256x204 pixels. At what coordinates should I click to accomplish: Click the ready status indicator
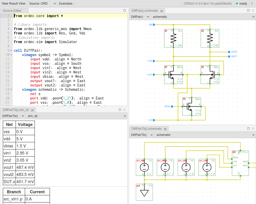click(241, 3)
